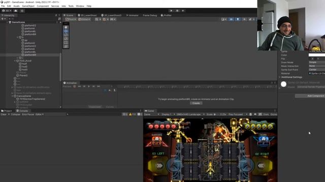Open the Frame Debug tab

click(x=150, y=15)
